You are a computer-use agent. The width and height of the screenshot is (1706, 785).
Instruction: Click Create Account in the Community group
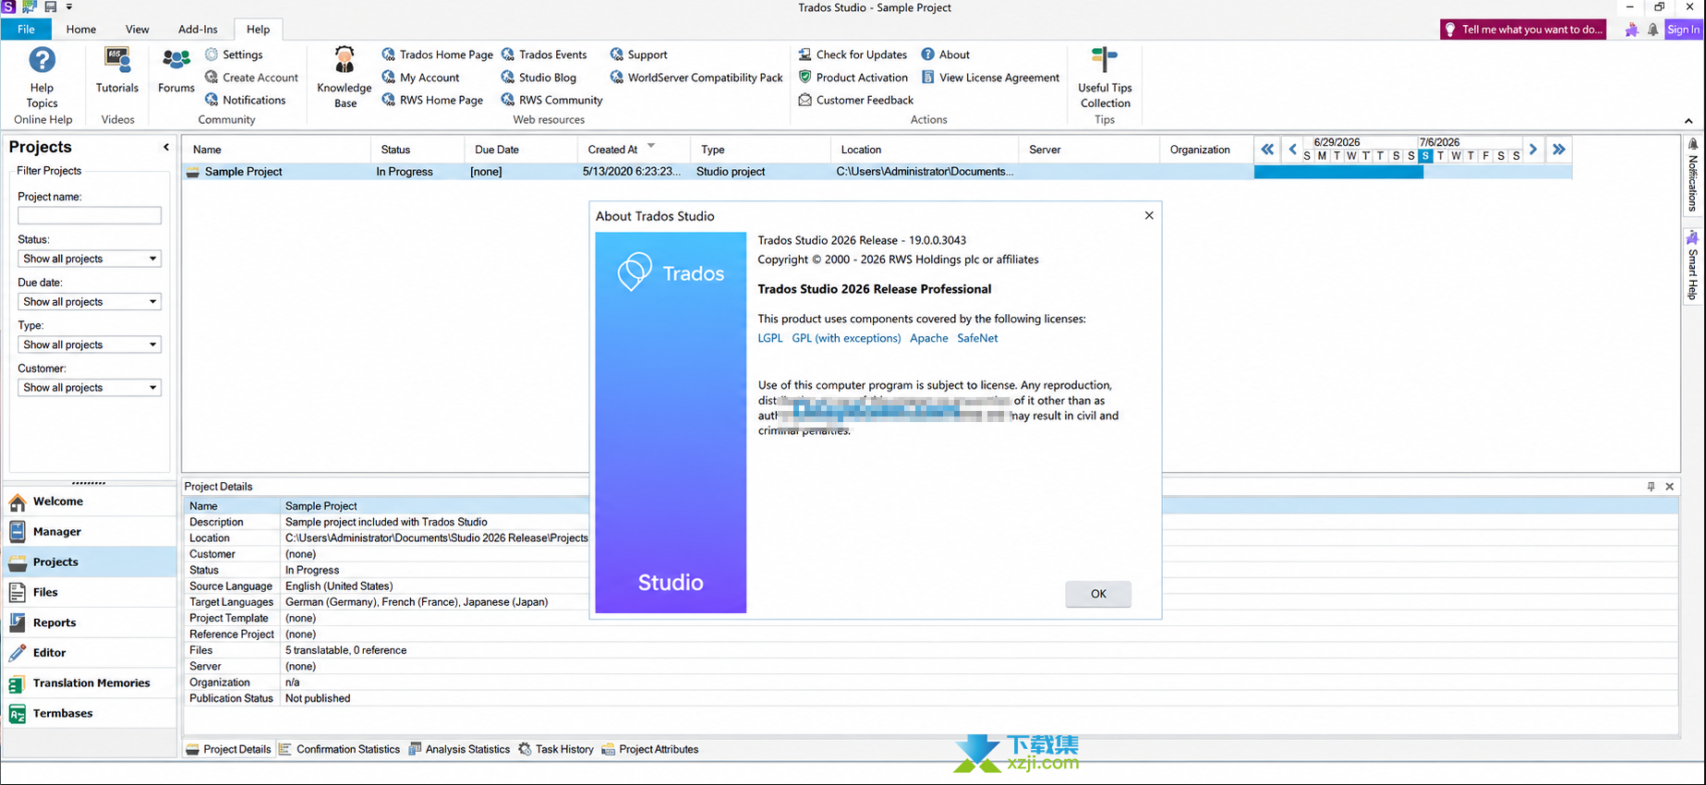click(251, 78)
